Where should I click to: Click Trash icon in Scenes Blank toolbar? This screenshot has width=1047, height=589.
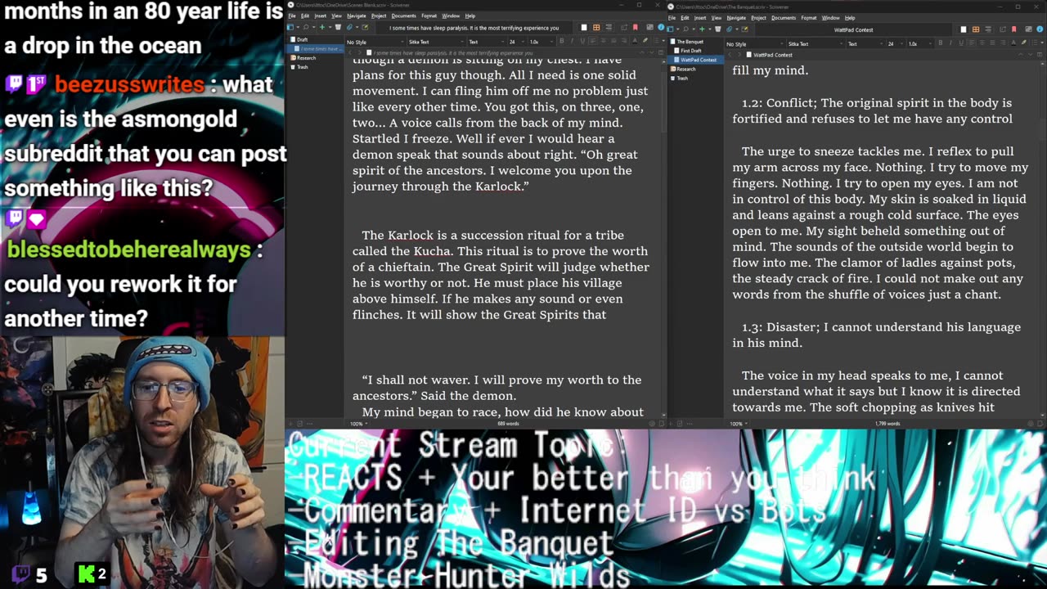(x=338, y=28)
